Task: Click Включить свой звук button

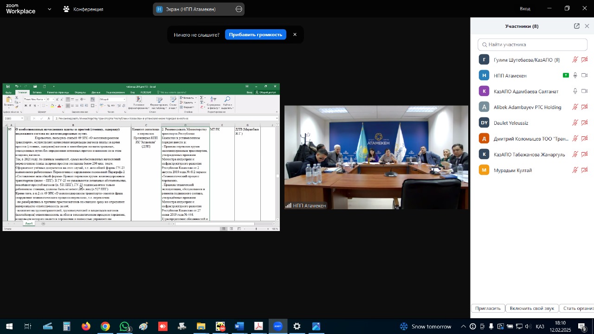Action: point(532,308)
